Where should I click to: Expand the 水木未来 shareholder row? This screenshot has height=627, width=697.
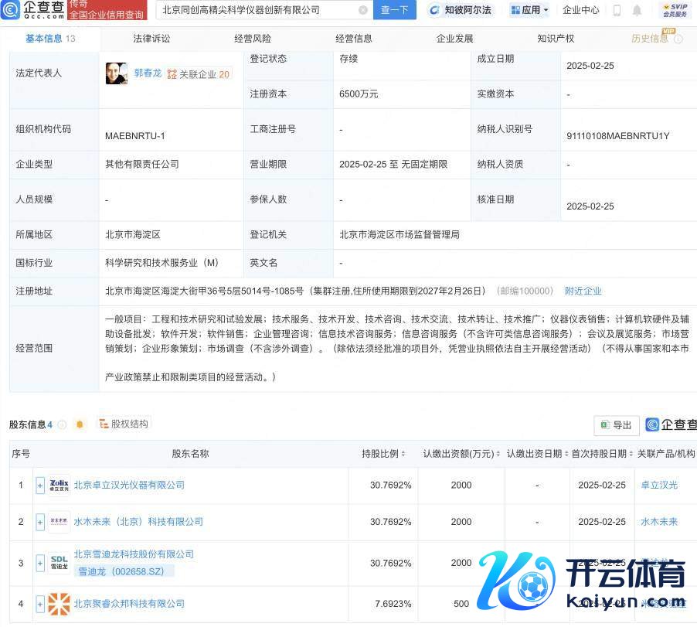(40, 523)
